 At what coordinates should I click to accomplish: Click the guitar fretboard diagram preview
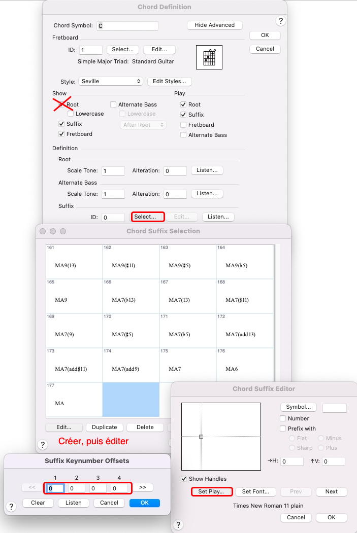(209, 57)
